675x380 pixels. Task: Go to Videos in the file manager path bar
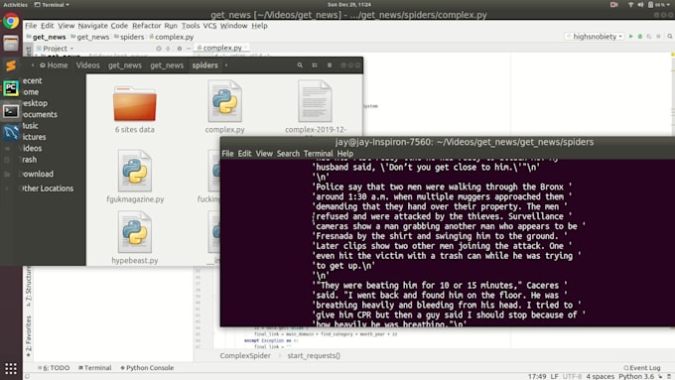tap(87, 64)
